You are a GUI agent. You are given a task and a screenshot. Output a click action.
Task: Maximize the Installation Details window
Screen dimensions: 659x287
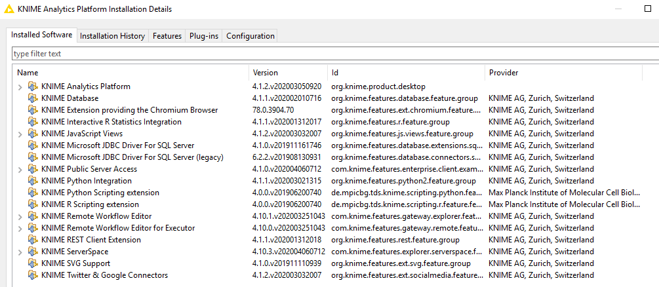(x=648, y=9)
